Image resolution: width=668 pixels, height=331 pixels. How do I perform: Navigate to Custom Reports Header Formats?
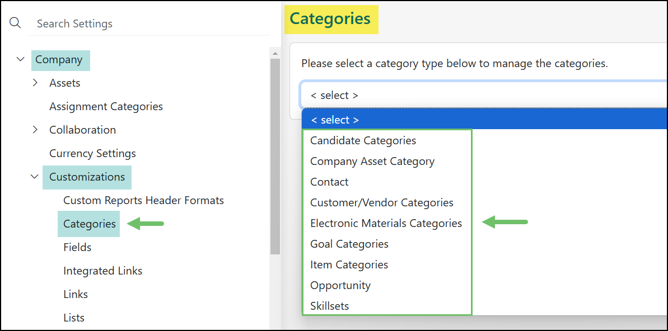[143, 200]
